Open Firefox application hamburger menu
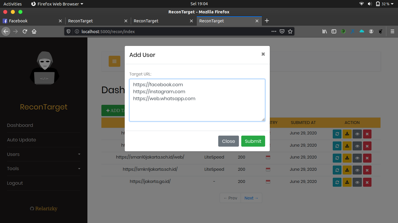The width and height of the screenshot is (398, 223). (392, 31)
